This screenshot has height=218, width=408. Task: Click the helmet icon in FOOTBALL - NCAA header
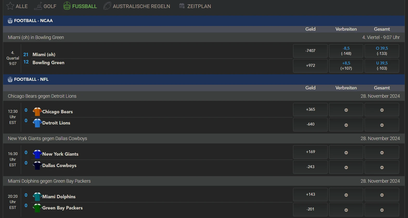click(x=10, y=21)
